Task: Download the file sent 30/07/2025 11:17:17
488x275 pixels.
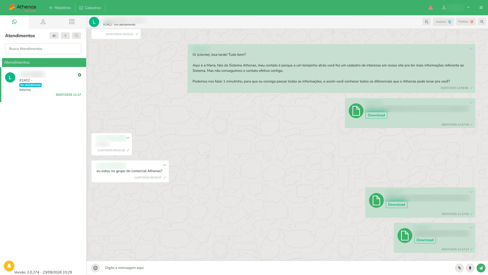Action: 425,240
